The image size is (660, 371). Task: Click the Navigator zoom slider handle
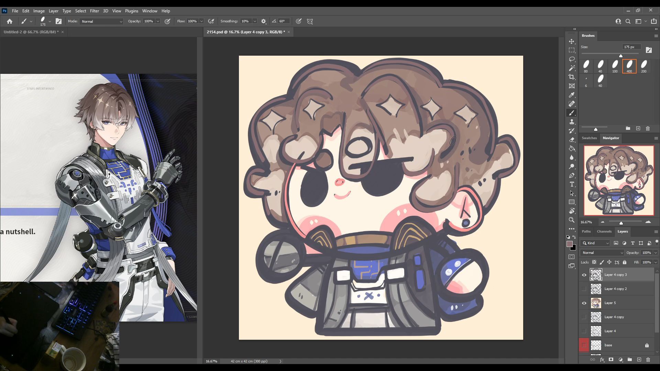[x=621, y=223]
